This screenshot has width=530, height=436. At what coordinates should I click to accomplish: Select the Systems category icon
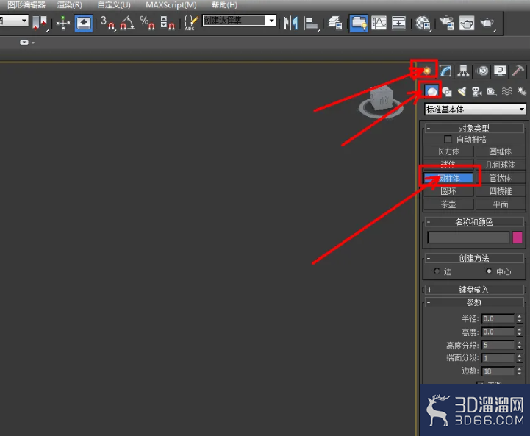pyautogui.click(x=522, y=92)
